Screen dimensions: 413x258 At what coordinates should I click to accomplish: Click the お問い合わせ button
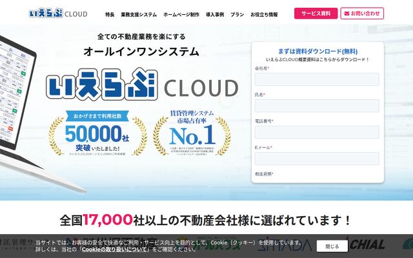362,14
